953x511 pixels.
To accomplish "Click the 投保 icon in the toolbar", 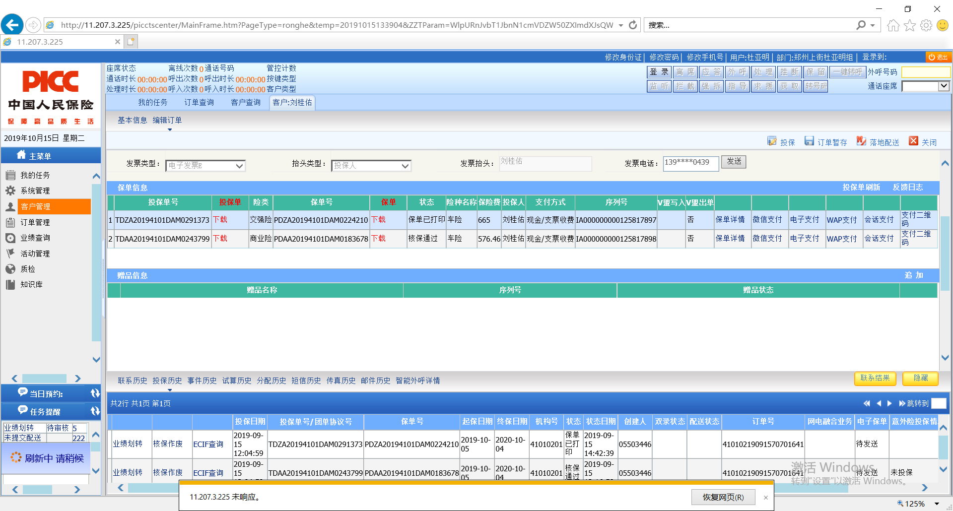I will pyautogui.click(x=772, y=141).
